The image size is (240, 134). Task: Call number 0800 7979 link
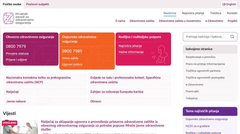point(16,46)
